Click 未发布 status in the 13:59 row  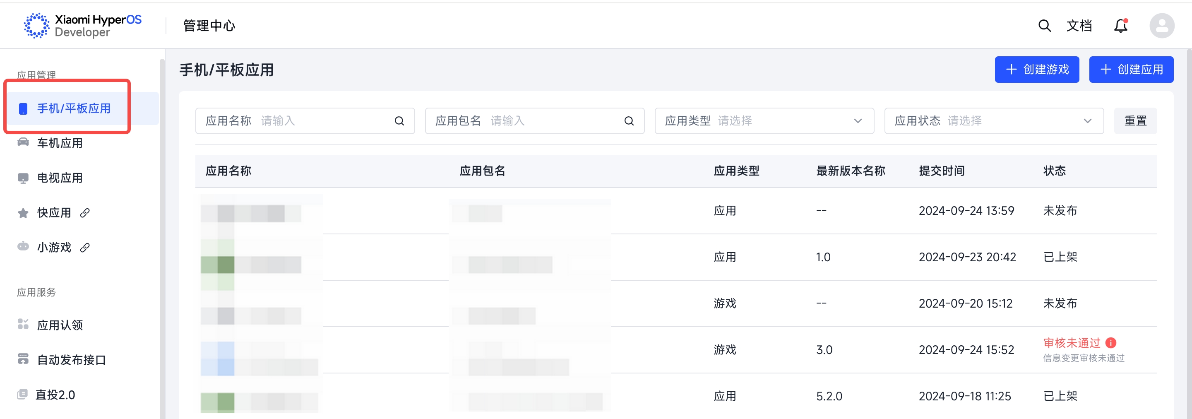1060,211
